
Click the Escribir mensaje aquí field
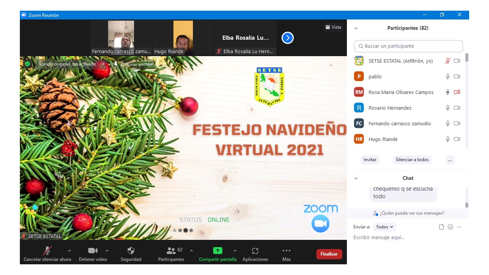pyautogui.click(x=409, y=238)
